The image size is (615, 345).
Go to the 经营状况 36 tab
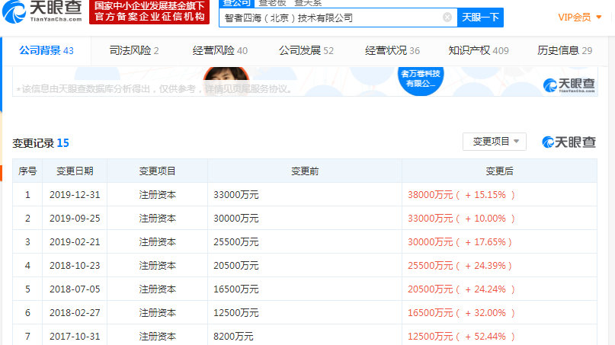tap(392, 50)
